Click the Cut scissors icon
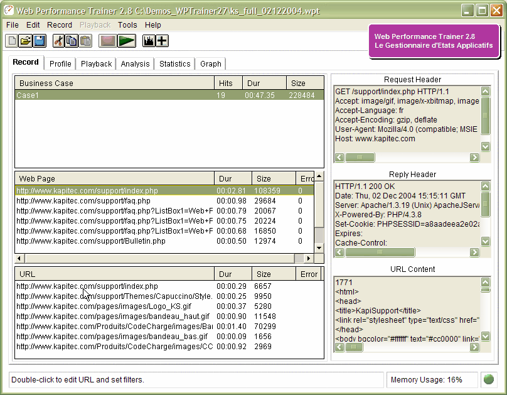 pos(58,41)
